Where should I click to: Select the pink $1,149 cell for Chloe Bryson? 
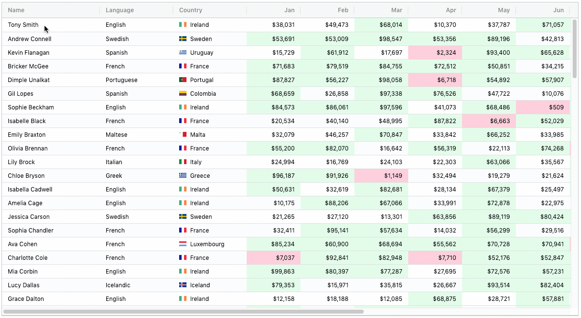coord(381,176)
